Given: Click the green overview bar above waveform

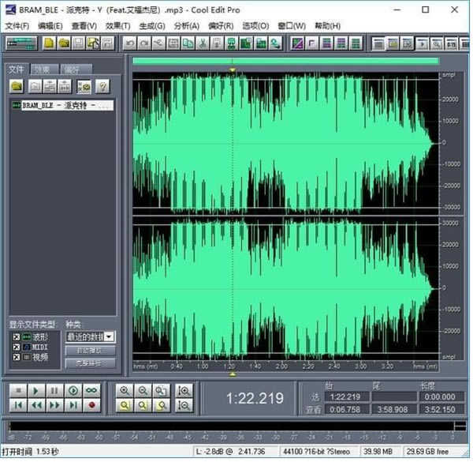Looking at the screenshot, I should (x=285, y=61).
